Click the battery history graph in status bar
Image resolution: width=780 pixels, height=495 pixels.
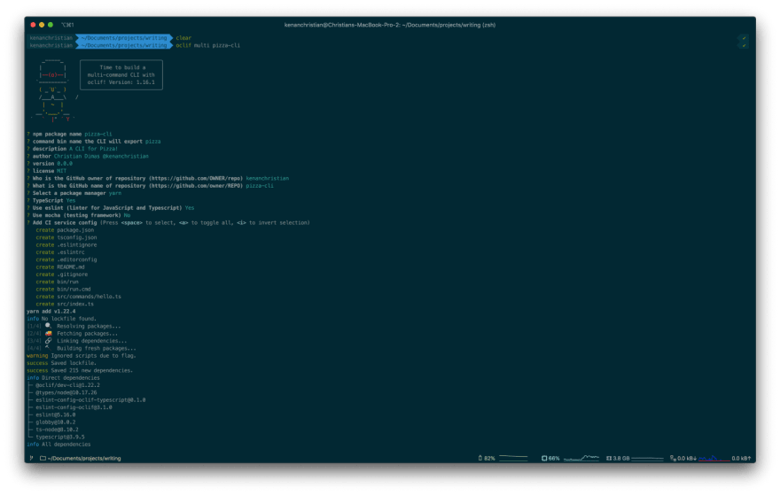pos(513,458)
